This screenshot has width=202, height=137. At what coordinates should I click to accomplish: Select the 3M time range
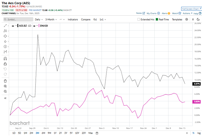pos(37,133)
